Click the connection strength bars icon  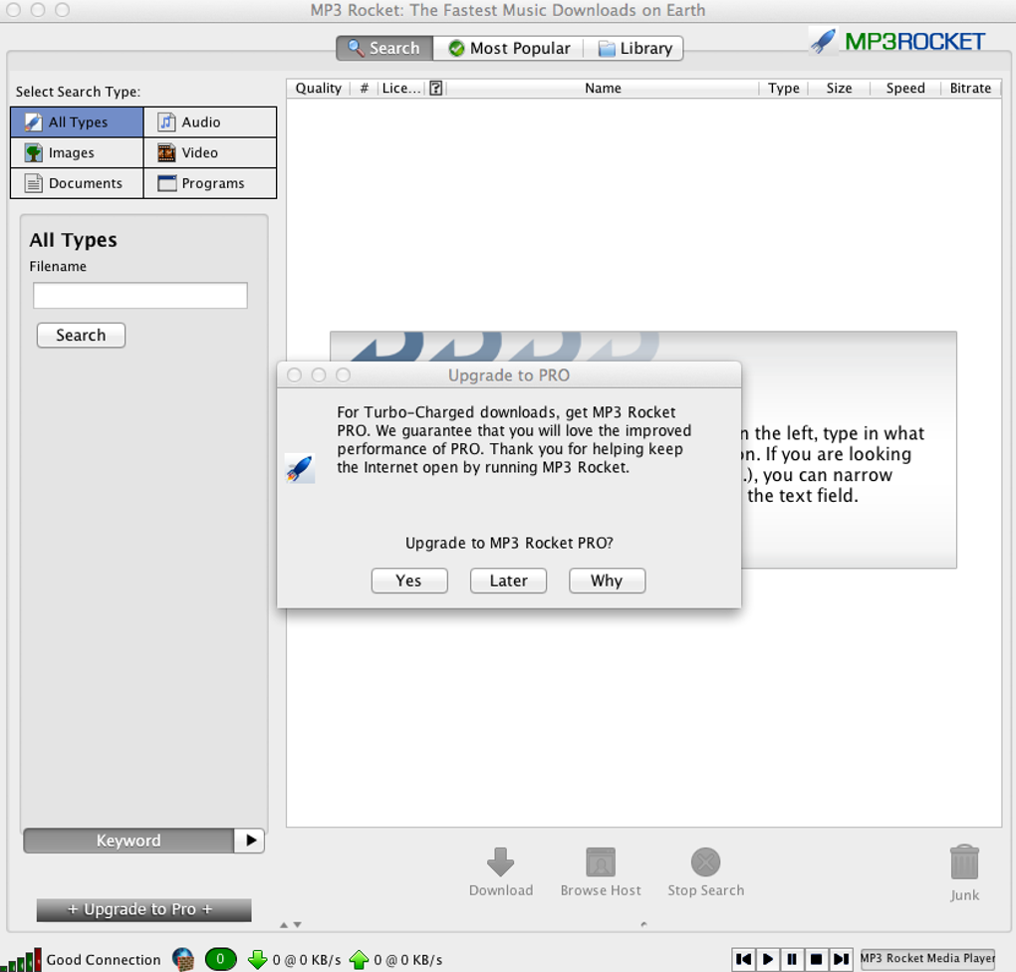click(x=21, y=960)
